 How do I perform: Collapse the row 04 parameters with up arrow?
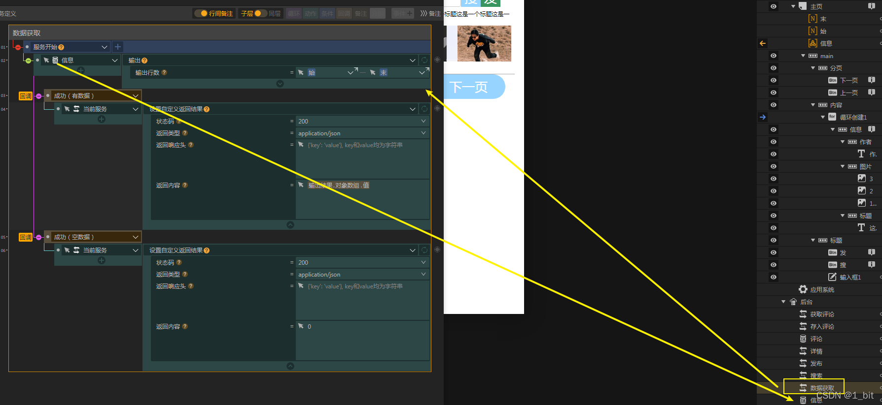(290, 225)
